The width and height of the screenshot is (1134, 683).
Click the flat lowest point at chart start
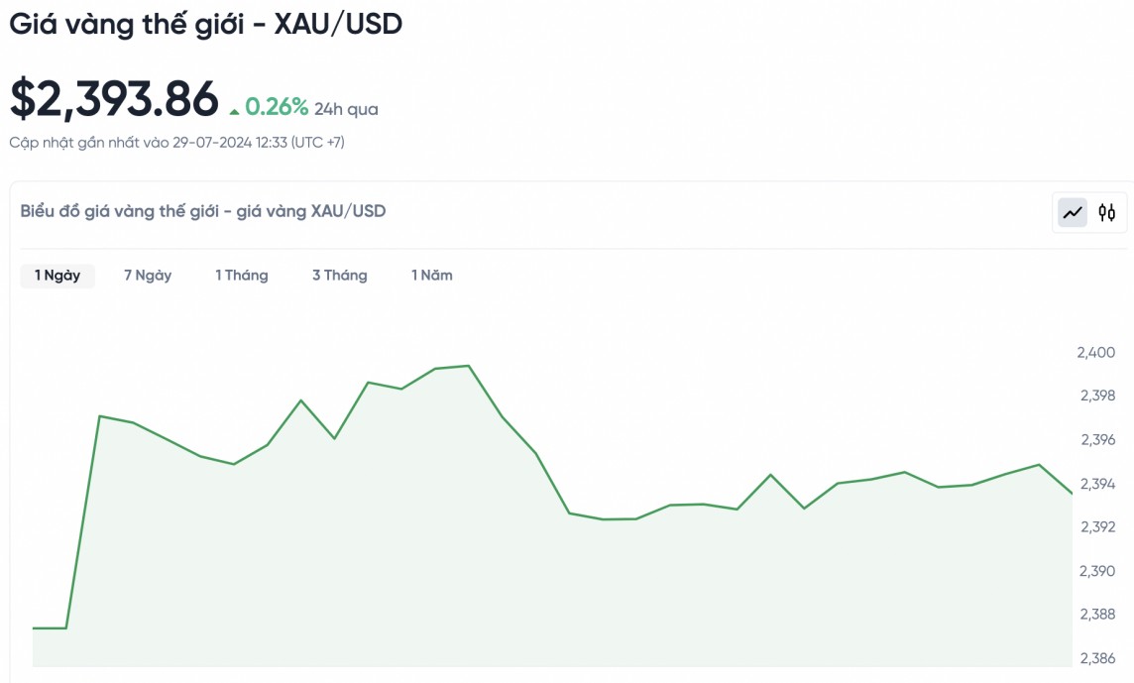click(50, 627)
